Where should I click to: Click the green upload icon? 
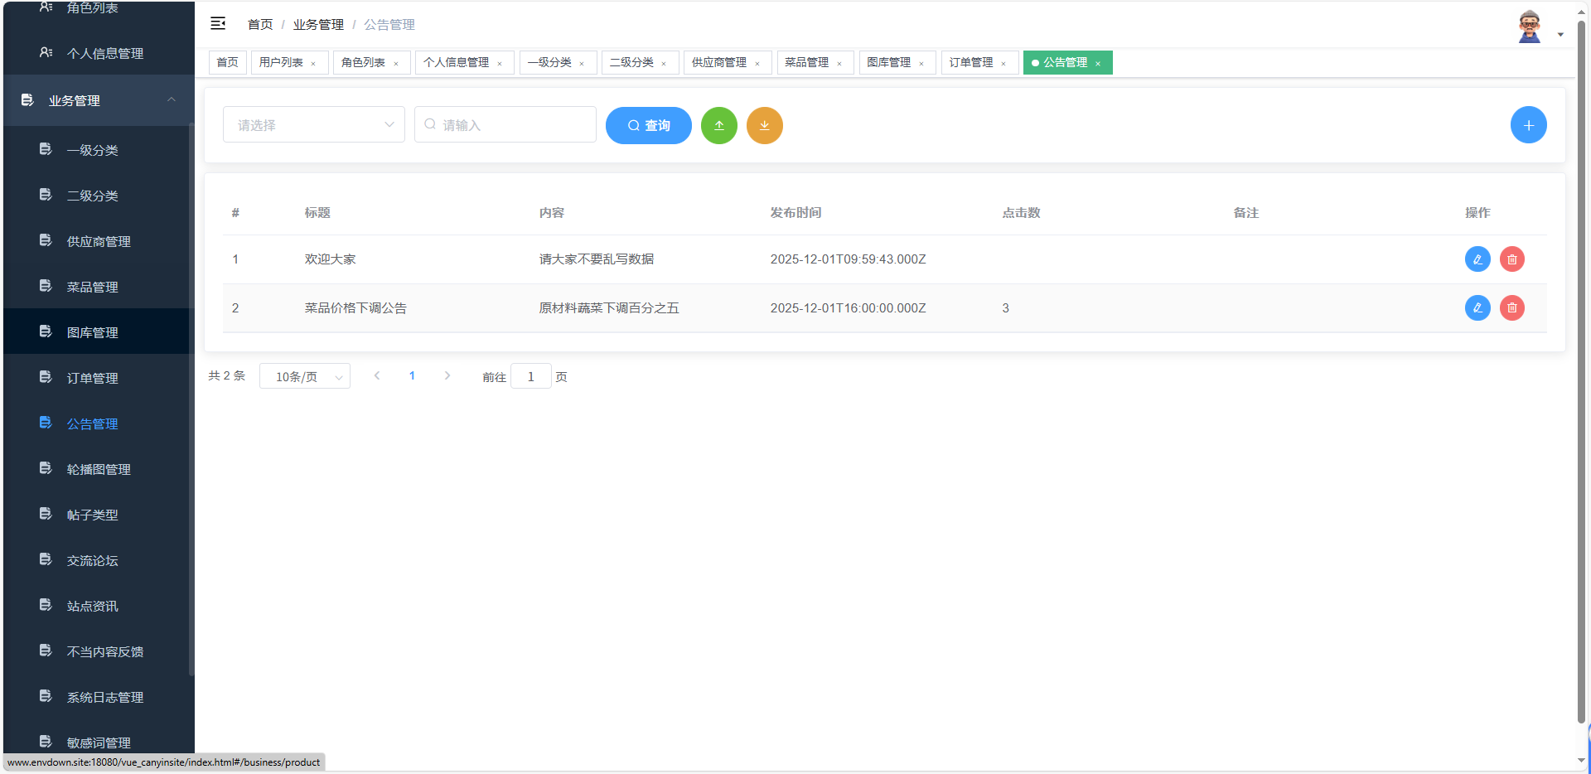(x=718, y=125)
